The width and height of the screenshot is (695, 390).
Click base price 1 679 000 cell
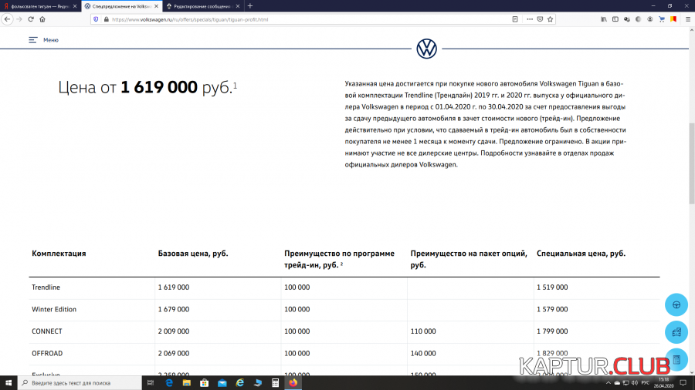(173, 310)
